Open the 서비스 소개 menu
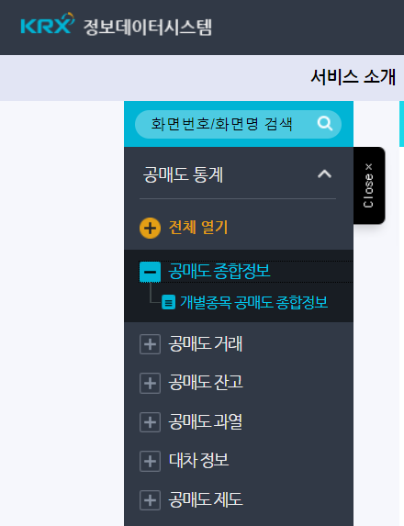The height and width of the screenshot is (526, 404). pos(353,77)
